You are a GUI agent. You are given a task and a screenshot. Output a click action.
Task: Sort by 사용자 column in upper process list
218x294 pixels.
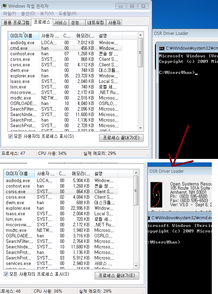pyautogui.click(x=50, y=36)
